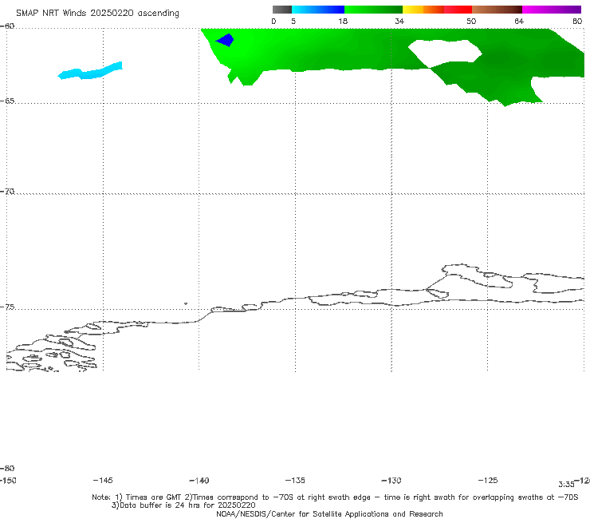The image size is (590, 519).
Task: Click the NOAA/NESDIS credit line
Action: tap(329, 513)
